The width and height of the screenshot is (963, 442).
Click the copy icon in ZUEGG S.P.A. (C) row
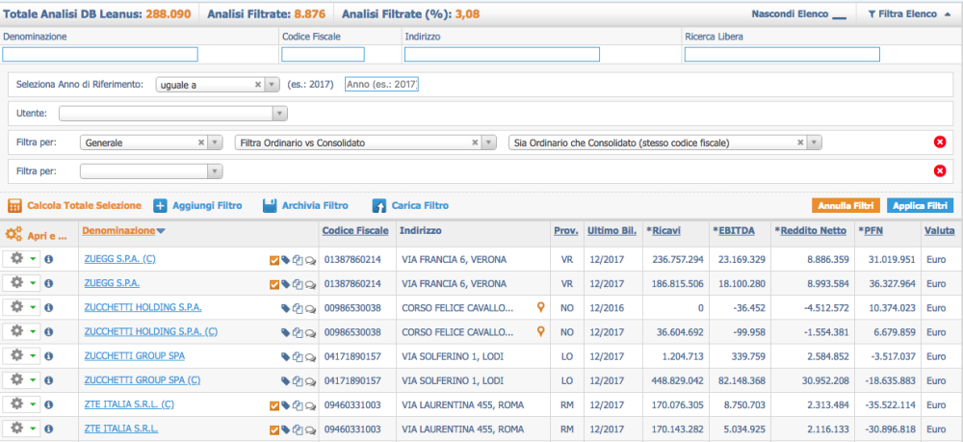click(x=298, y=260)
